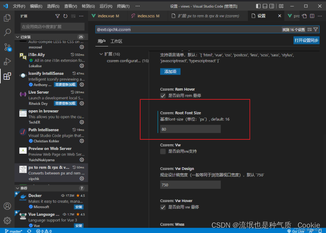The image size is (326, 233).
Task: Filter extensions with funnel icon
Action: point(57,16)
